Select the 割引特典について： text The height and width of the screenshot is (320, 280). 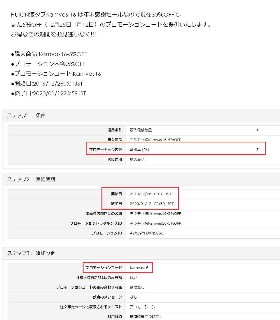(x=146, y=317)
